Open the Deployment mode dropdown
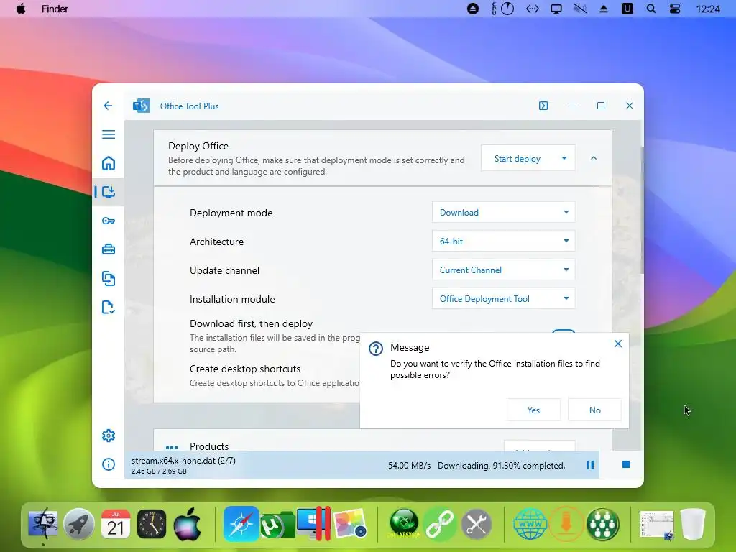736x552 pixels. 504,212
